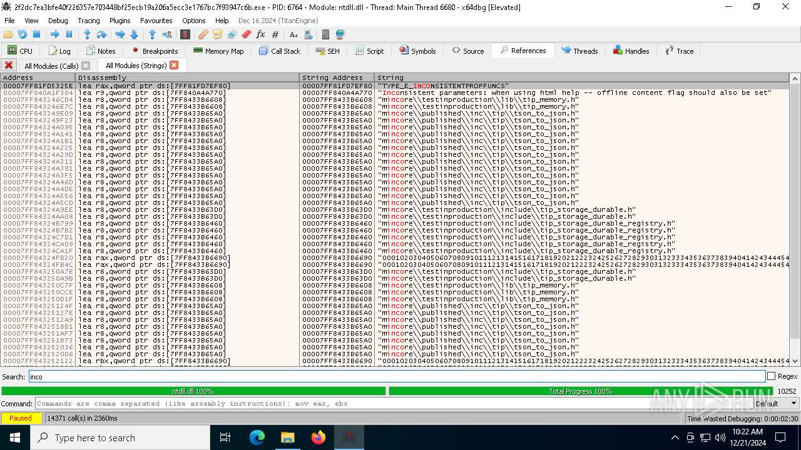Viewport: 801px width, 450px height.
Task: Click the Total Progress 100% bar
Action: tap(580, 391)
